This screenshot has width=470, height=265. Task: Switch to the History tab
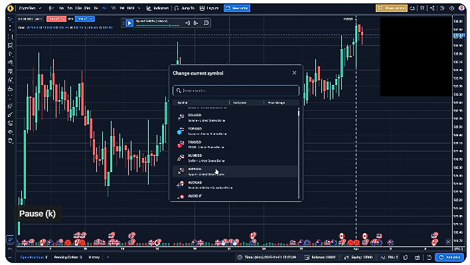94,257
